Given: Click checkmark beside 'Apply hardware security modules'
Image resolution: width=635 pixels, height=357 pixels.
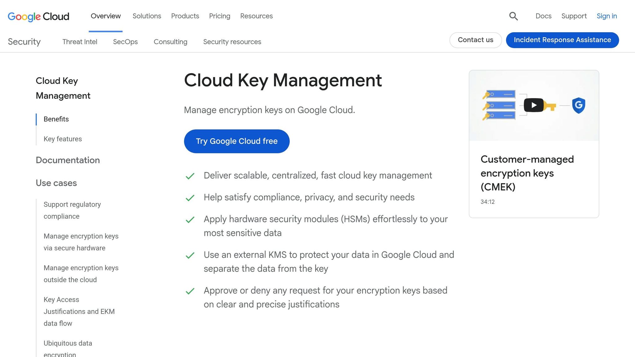Looking at the screenshot, I should (190, 220).
